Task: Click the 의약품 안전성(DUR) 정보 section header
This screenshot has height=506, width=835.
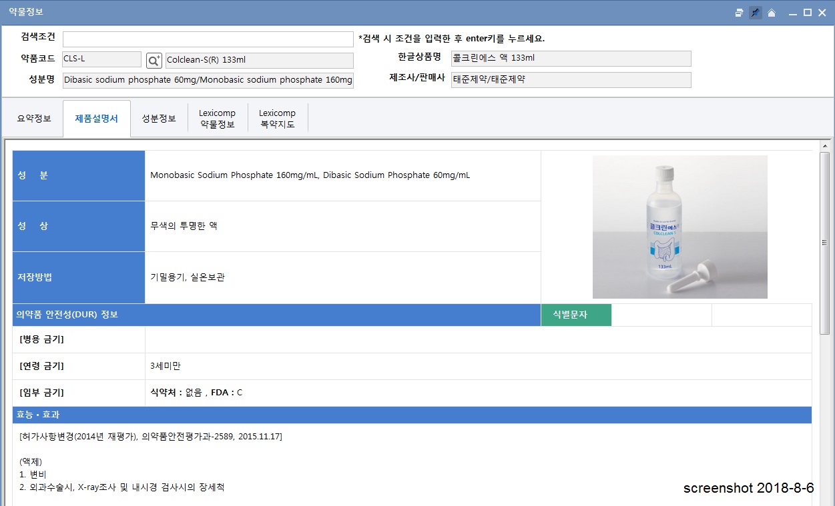Action: tap(276, 315)
